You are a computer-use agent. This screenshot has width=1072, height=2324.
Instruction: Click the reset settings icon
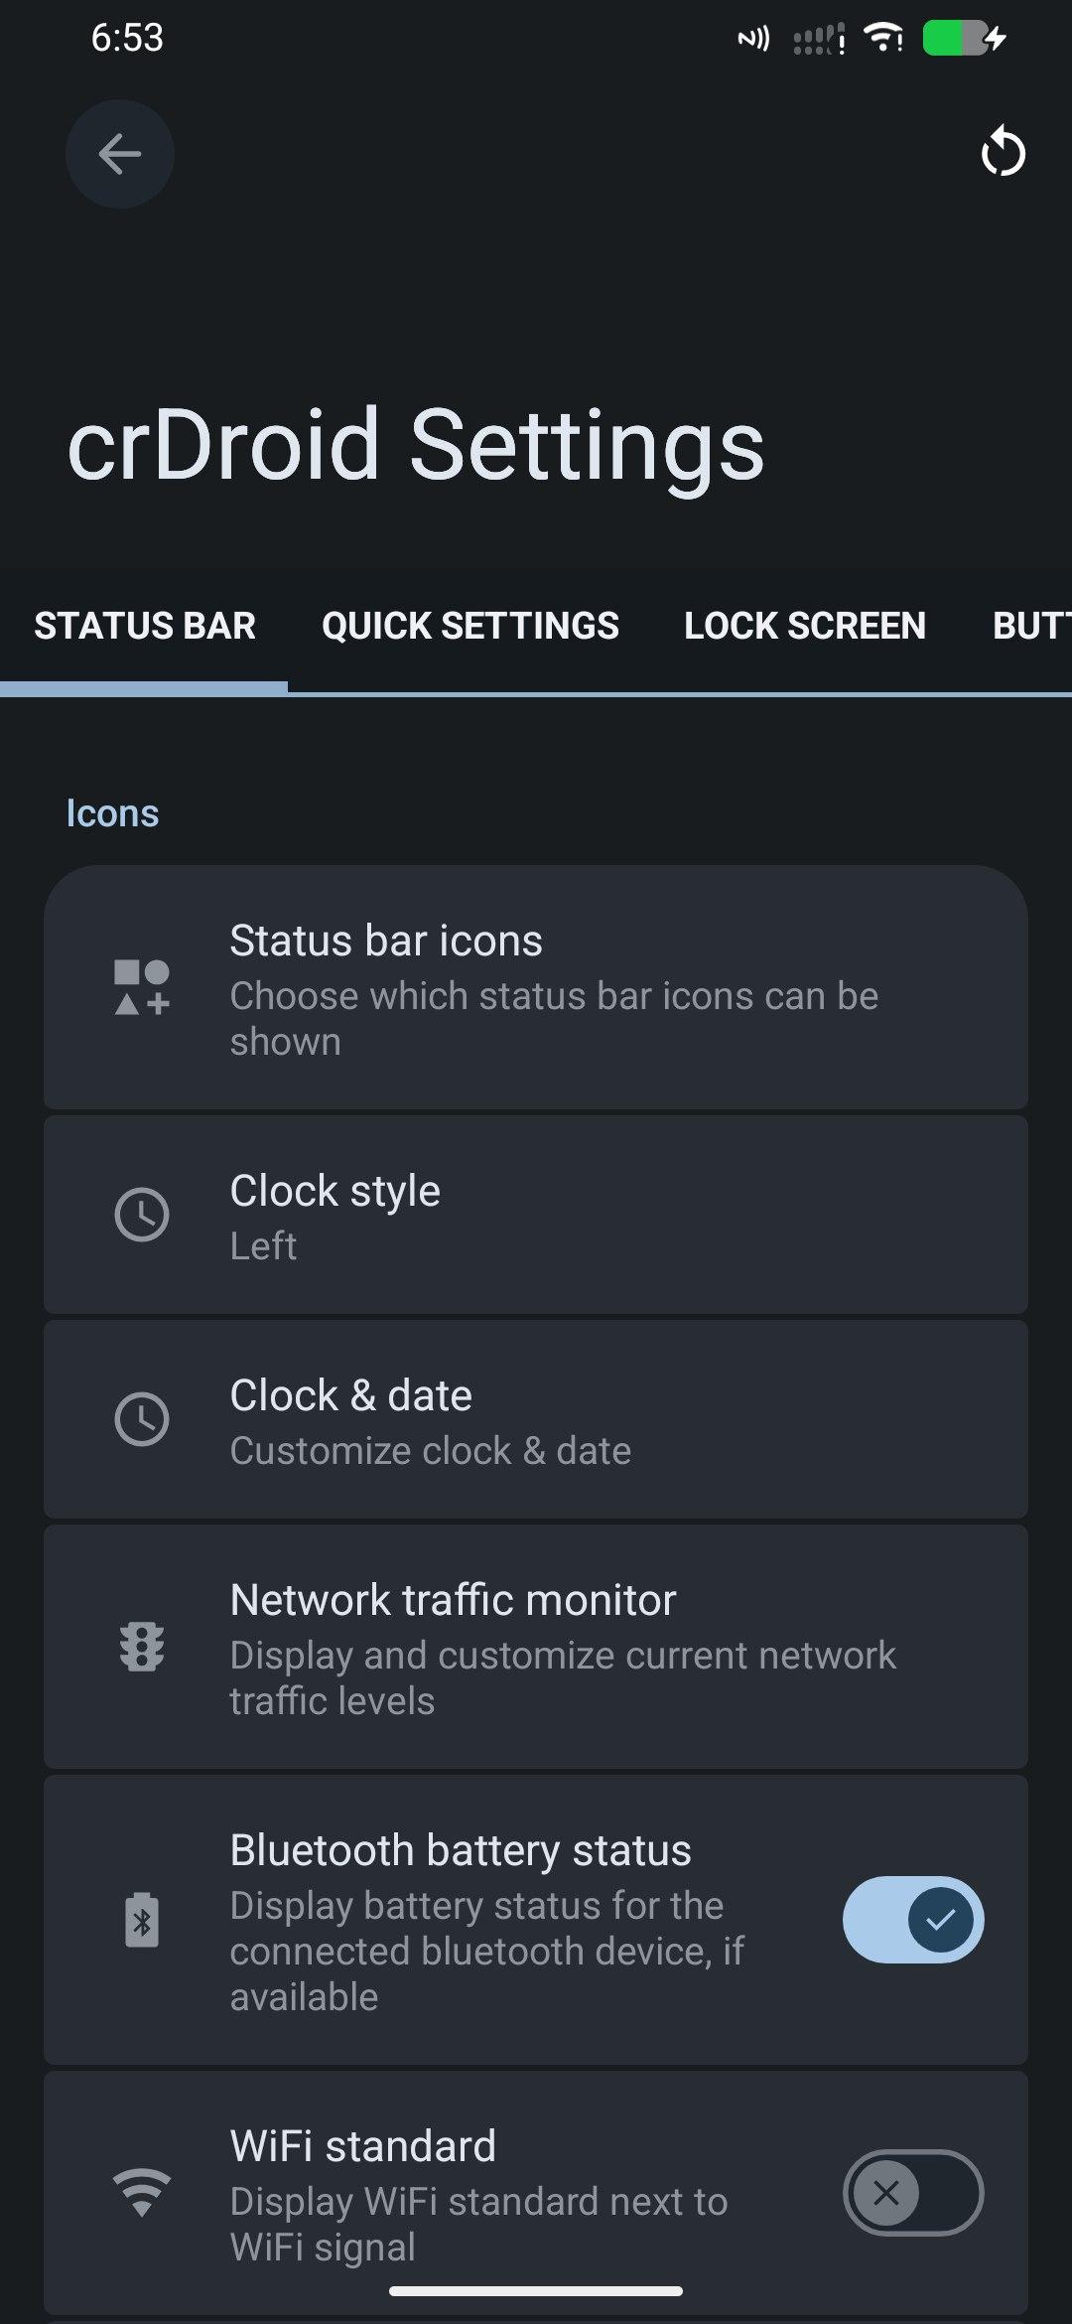coord(1003,152)
